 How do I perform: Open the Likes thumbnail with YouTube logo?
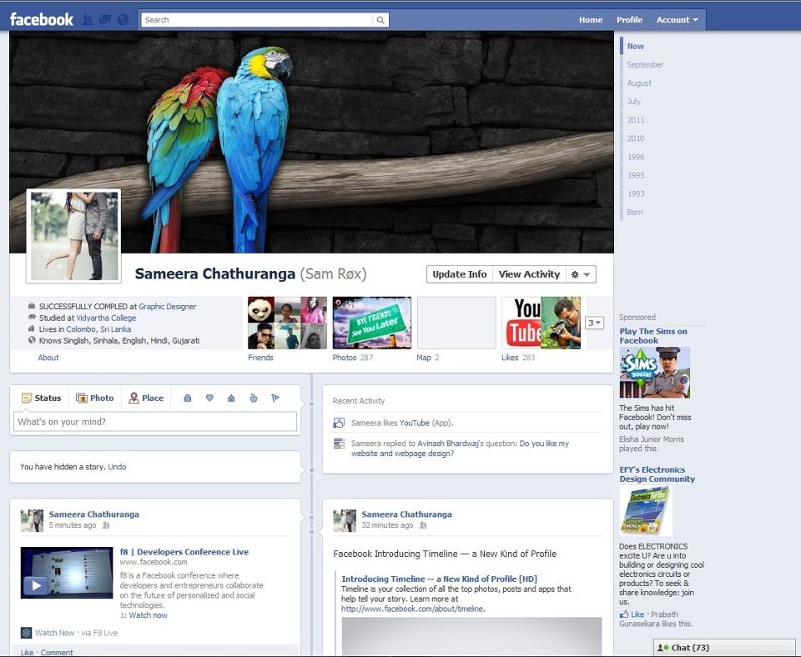tap(541, 323)
